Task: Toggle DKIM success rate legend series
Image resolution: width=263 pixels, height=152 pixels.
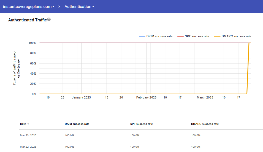Action: point(159,36)
